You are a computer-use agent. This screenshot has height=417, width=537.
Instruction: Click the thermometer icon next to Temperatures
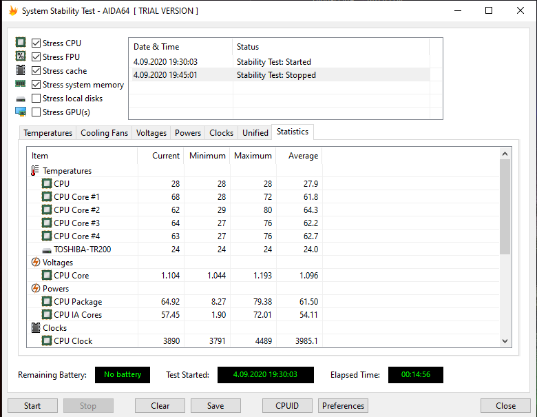point(34,171)
